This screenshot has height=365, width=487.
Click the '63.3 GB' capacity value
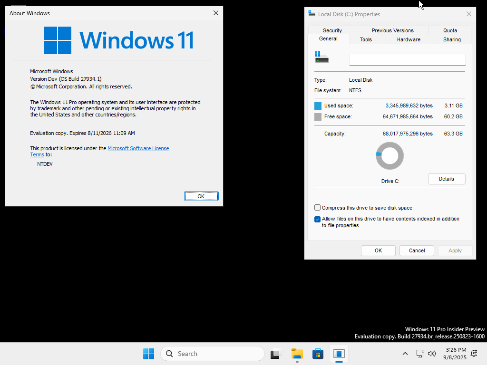pyautogui.click(x=453, y=134)
